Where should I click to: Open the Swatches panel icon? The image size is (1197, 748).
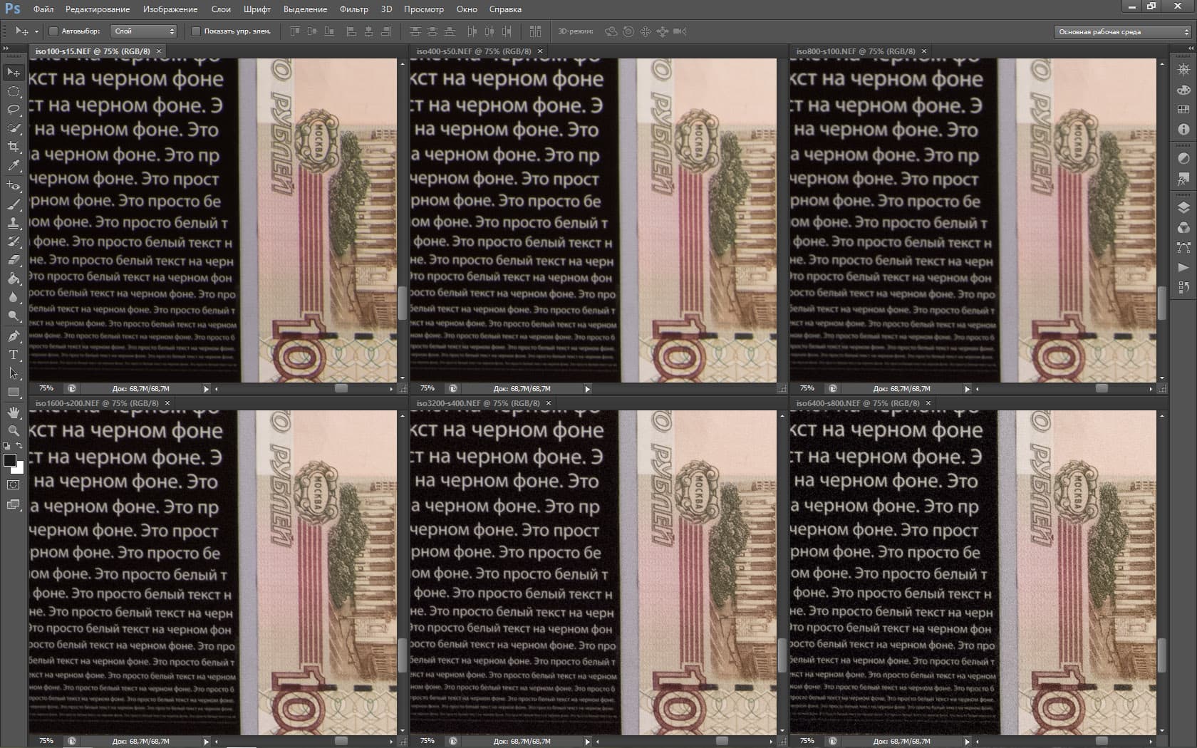(1183, 110)
